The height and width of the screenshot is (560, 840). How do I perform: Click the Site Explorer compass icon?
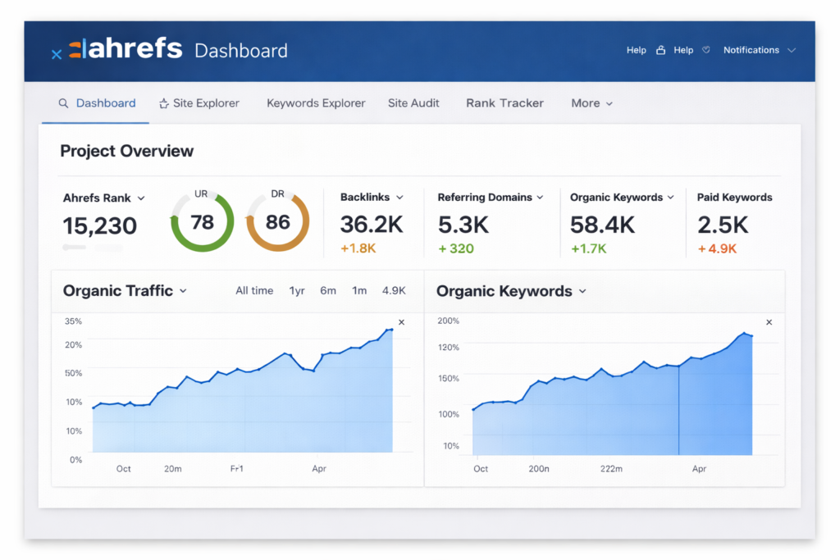pos(164,102)
